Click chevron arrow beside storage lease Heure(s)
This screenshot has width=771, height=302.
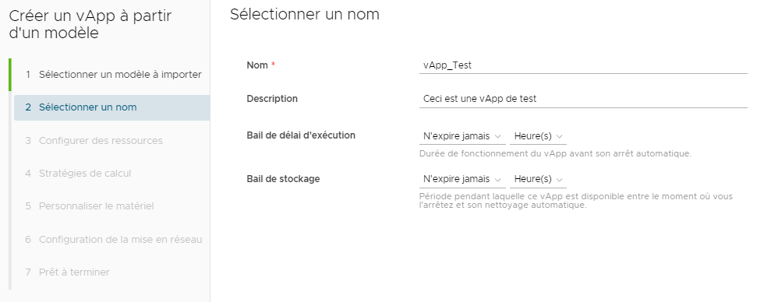click(559, 180)
